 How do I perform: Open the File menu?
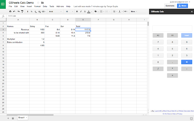point(10,6)
